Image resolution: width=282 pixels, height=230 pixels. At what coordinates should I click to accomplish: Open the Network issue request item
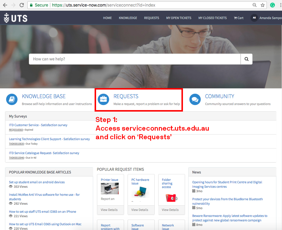pyautogui.click(x=168, y=227)
